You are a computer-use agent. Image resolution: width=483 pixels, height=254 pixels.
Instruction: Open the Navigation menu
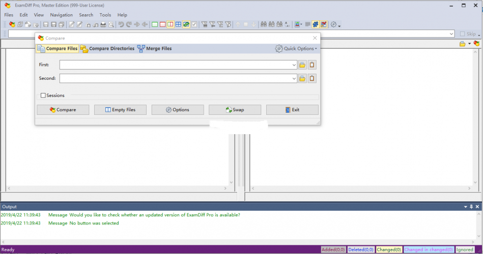(61, 15)
